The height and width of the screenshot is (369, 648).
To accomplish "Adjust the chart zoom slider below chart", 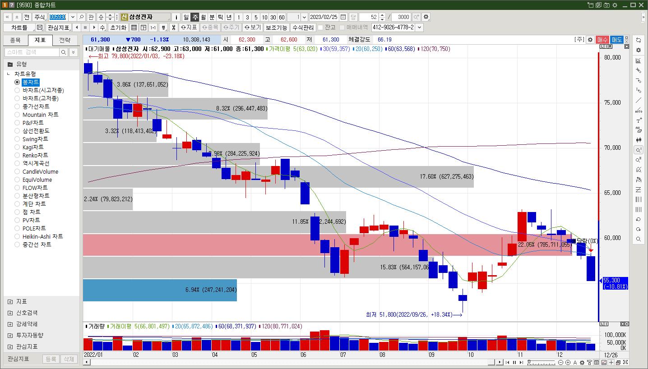I will pyautogui.click(x=541, y=362).
